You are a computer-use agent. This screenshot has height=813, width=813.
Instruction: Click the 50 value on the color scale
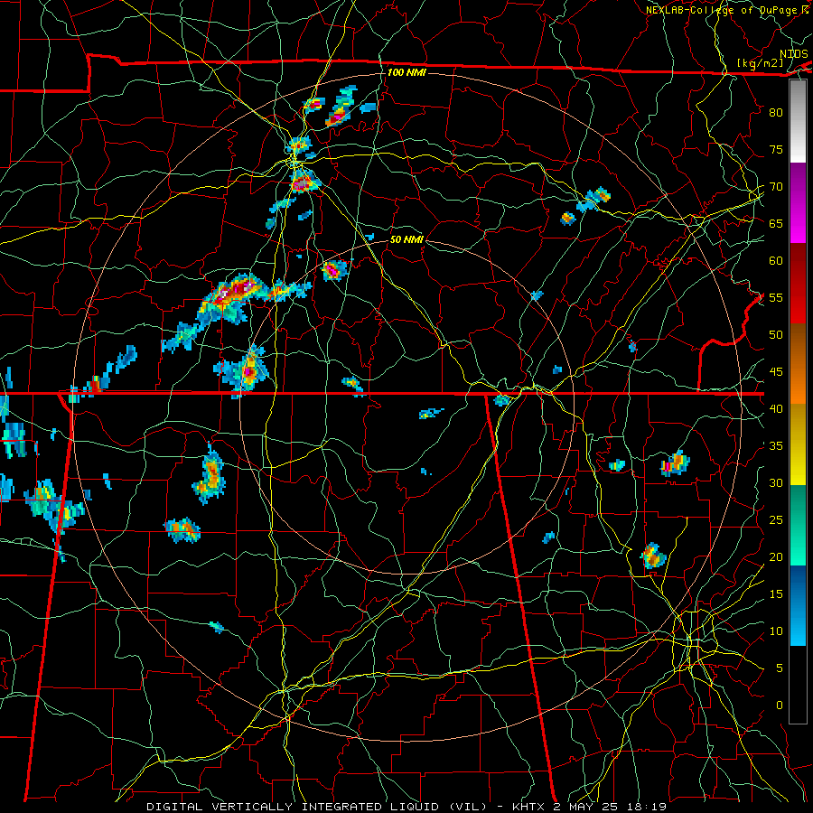tap(776, 335)
